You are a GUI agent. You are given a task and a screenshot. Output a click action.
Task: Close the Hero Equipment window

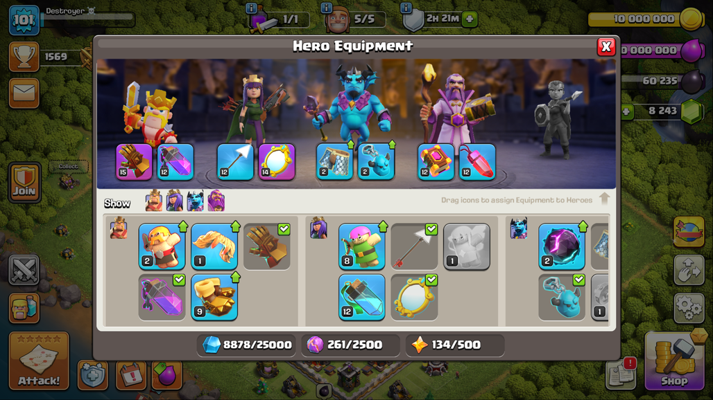(606, 46)
